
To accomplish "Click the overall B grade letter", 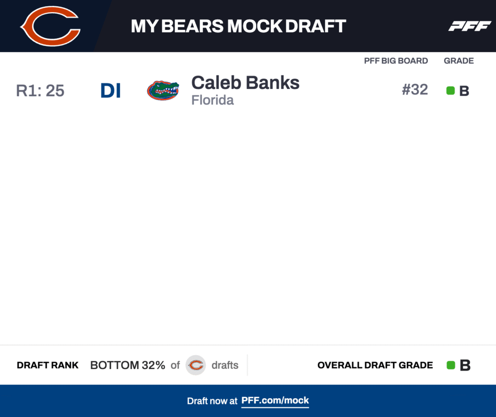I will [465, 366].
